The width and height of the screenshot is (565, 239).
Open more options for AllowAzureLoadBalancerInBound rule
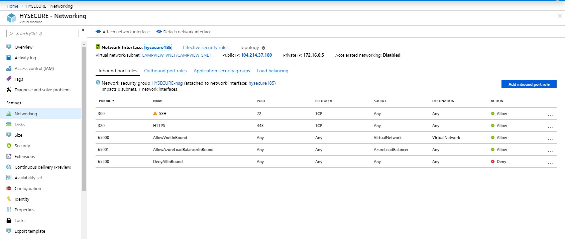click(550, 151)
